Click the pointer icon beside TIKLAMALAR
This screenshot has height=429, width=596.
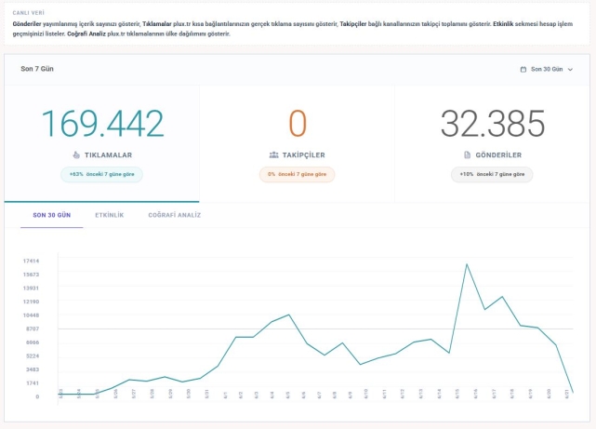(76, 155)
